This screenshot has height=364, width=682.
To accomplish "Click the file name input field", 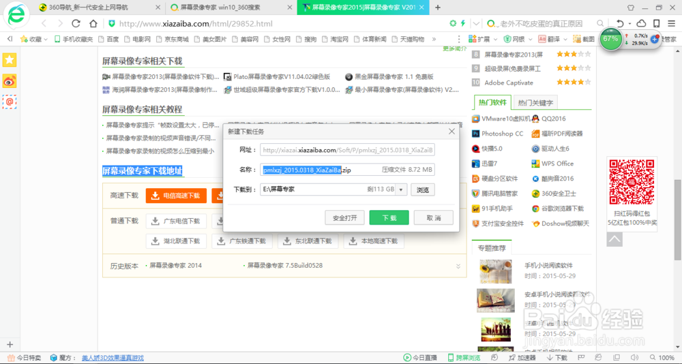I will point(348,170).
